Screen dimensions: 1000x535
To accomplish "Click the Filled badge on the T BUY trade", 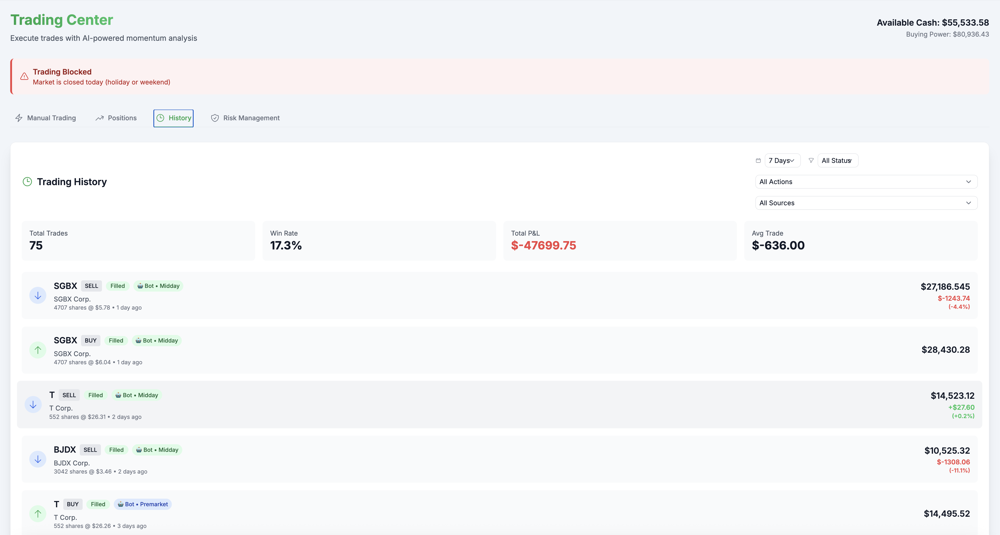I will 98,504.
